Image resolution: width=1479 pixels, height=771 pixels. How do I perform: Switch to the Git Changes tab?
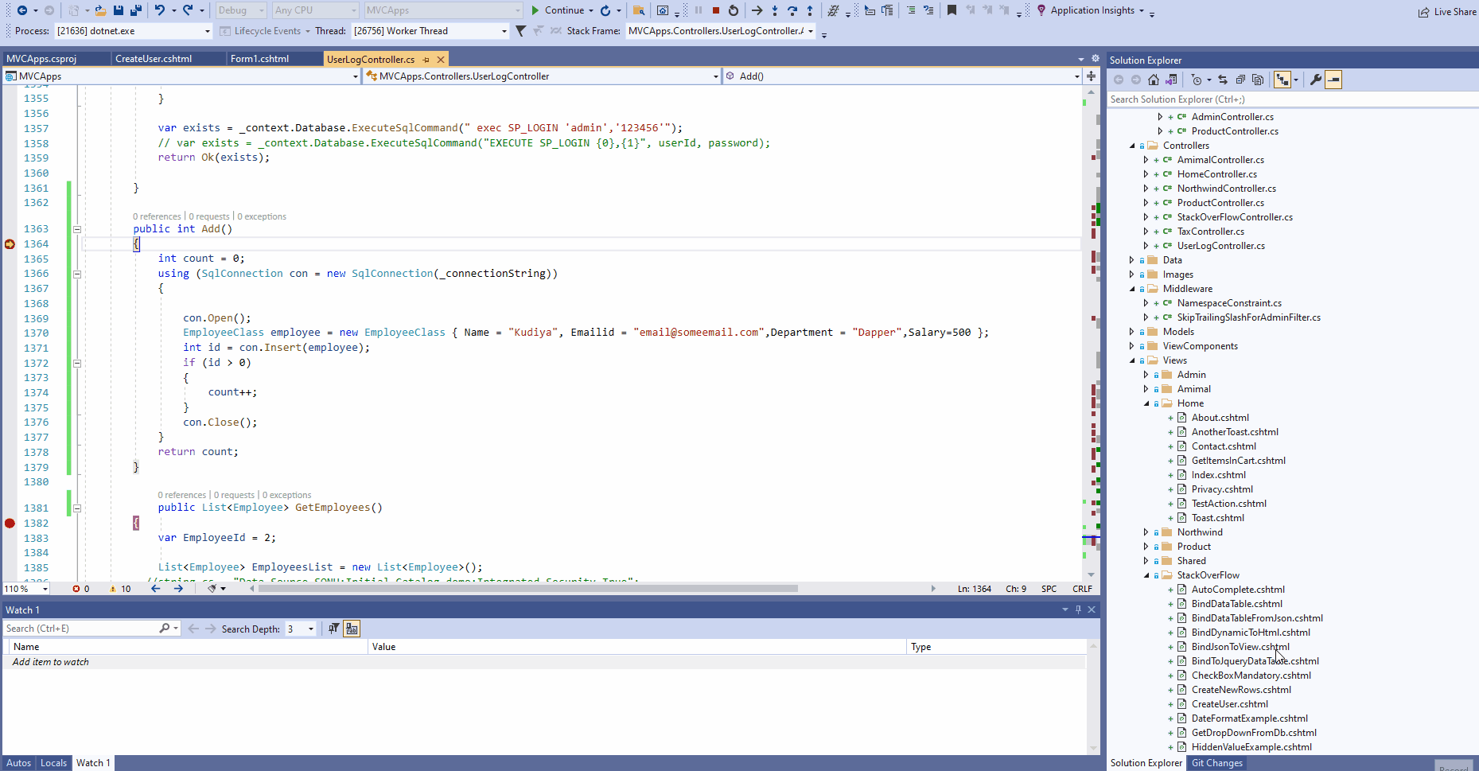coord(1216,762)
